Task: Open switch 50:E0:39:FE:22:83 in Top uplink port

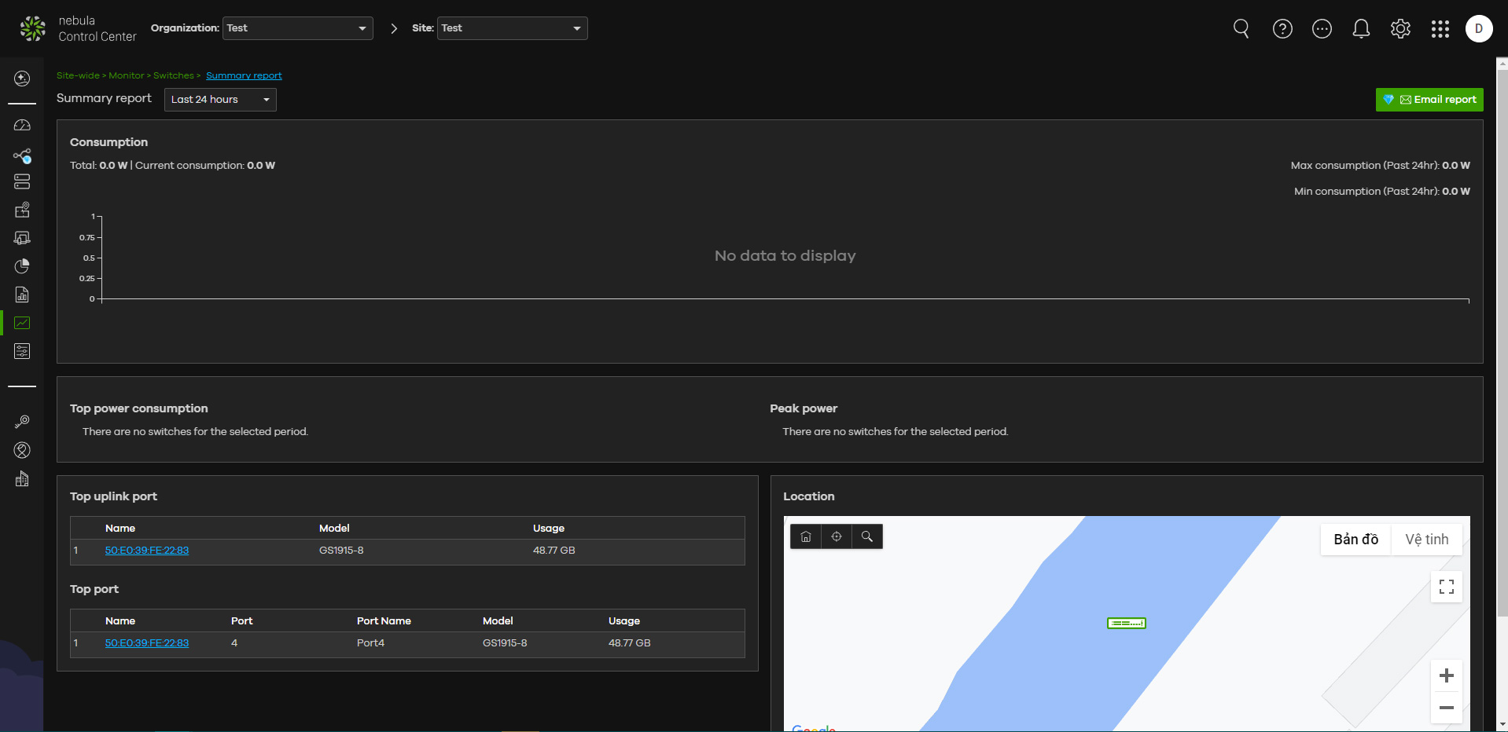Action: point(147,551)
